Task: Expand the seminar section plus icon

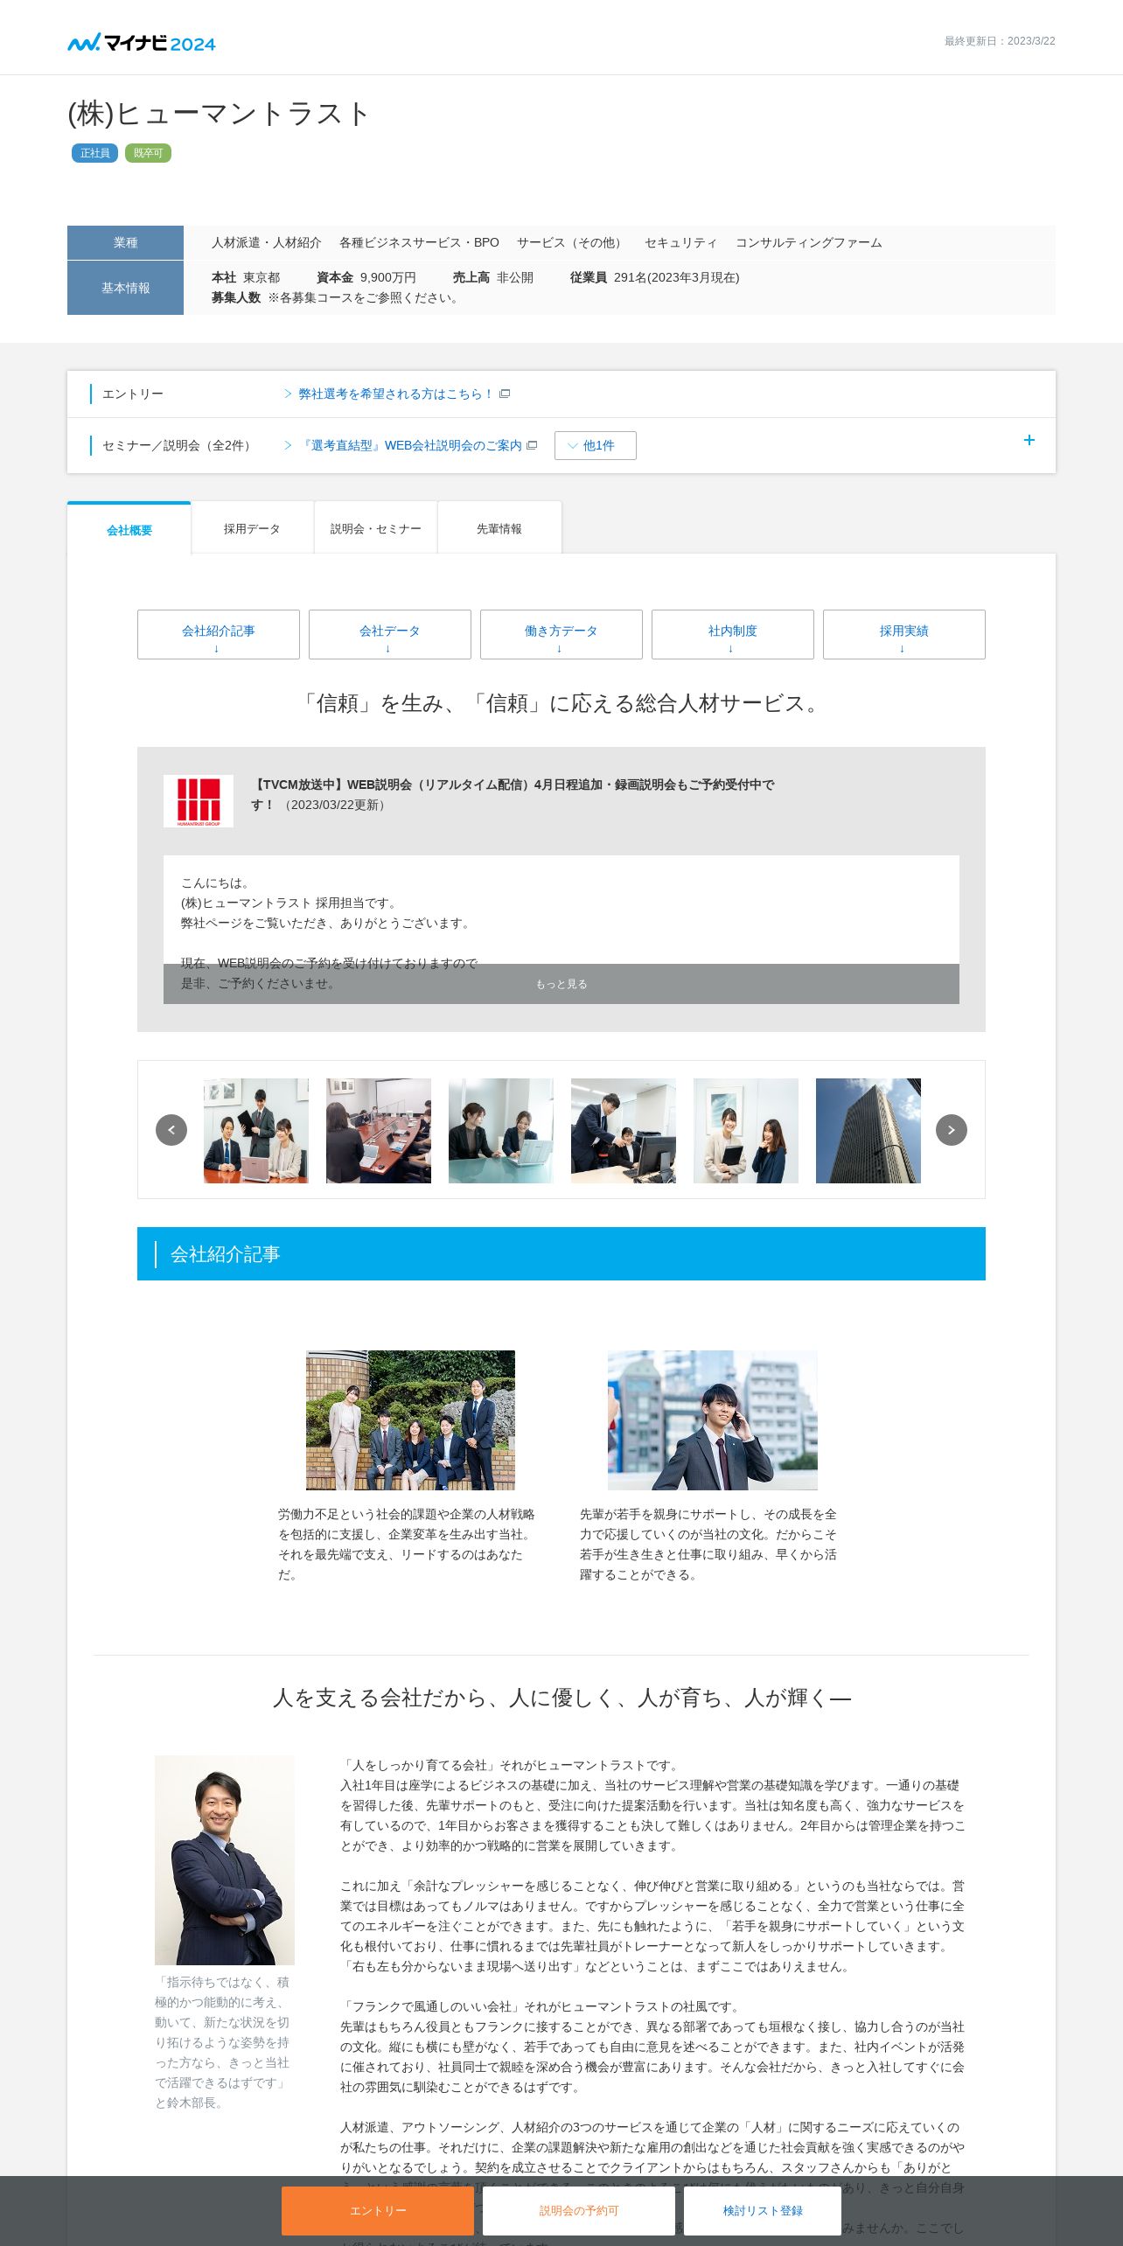Action: pyautogui.click(x=1029, y=440)
